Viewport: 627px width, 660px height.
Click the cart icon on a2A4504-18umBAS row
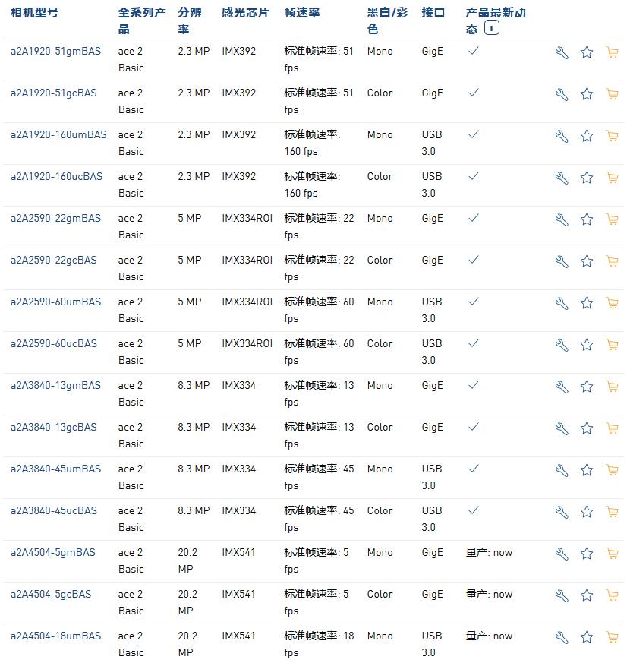(x=613, y=637)
